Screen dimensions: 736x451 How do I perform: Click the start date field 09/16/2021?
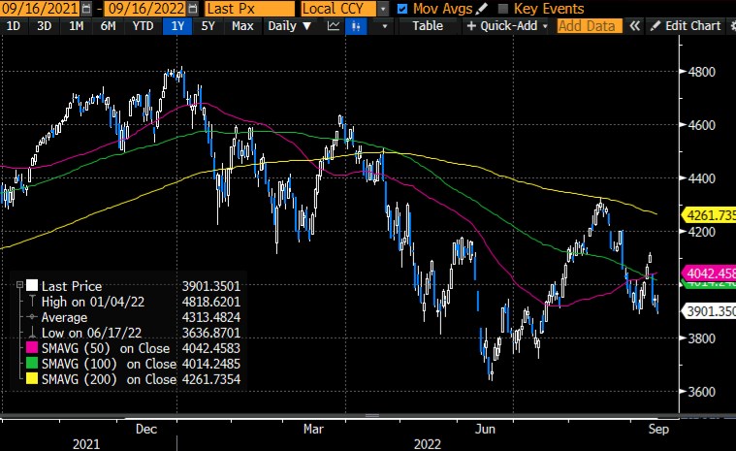click(x=40, y=9)
